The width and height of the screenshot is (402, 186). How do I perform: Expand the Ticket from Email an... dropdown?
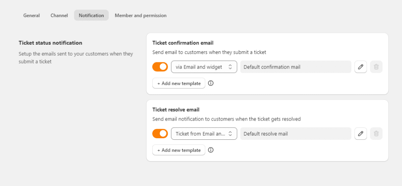coord(204,134)
